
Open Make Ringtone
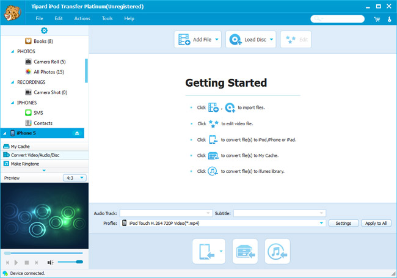45,164
